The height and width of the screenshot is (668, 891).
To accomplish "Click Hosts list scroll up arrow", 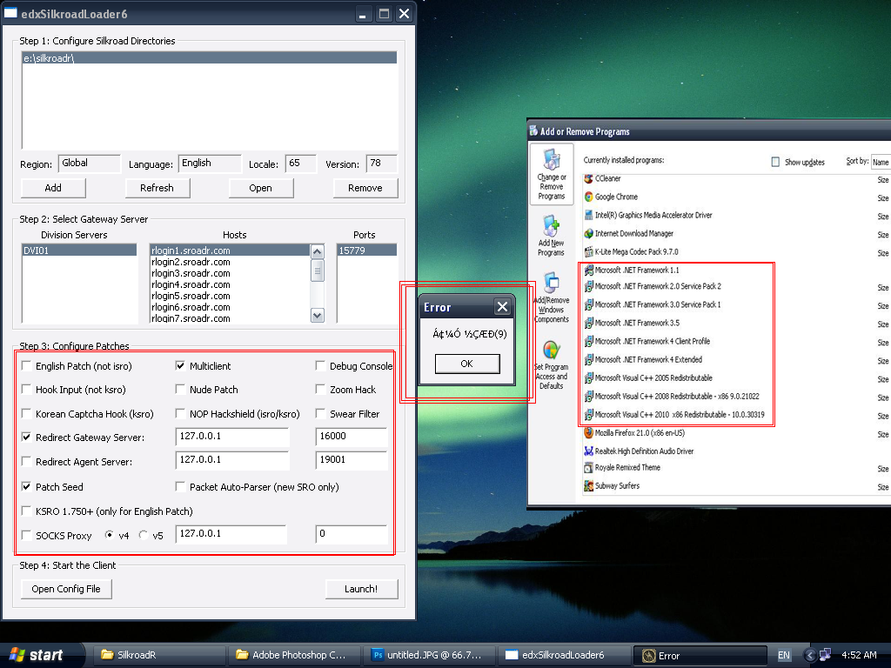I will point(318,251).
